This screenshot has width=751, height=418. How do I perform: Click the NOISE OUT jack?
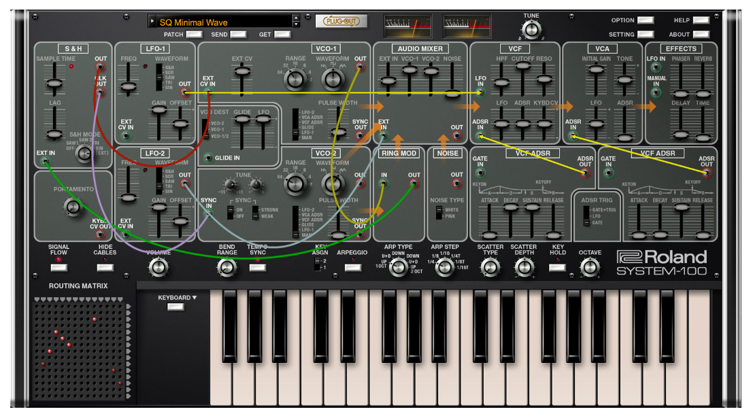pos(457,184)
